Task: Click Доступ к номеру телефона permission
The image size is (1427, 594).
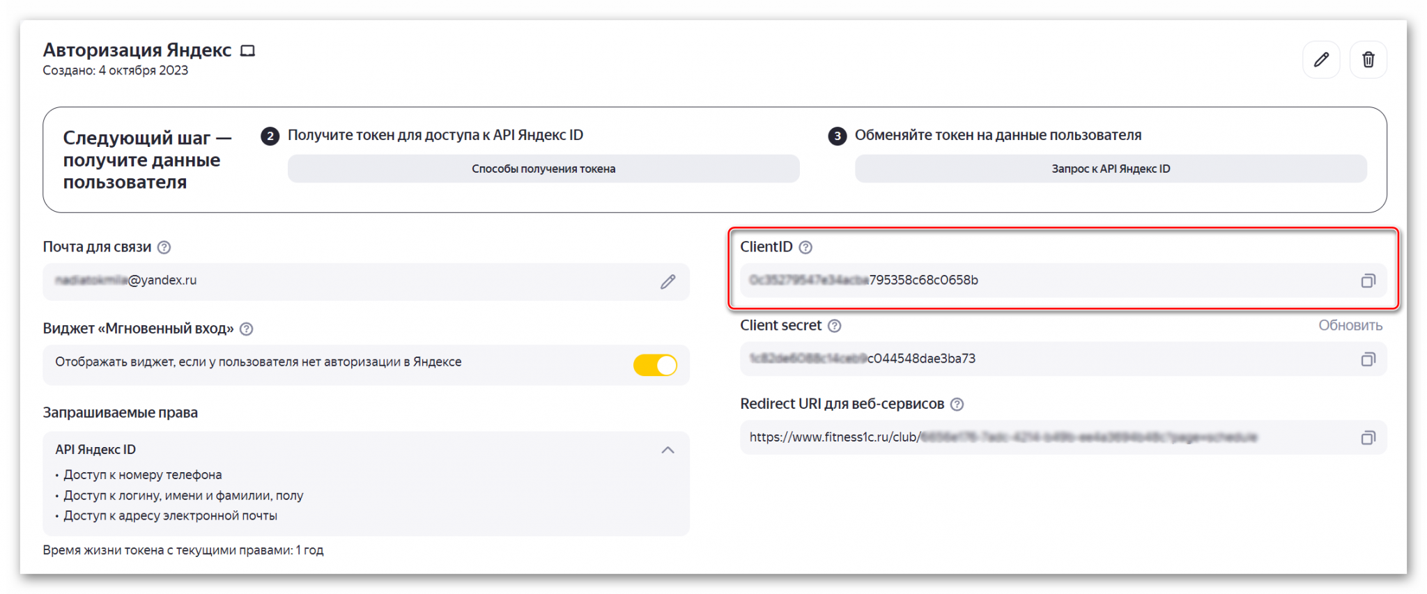Action: [x=143, y=475]
